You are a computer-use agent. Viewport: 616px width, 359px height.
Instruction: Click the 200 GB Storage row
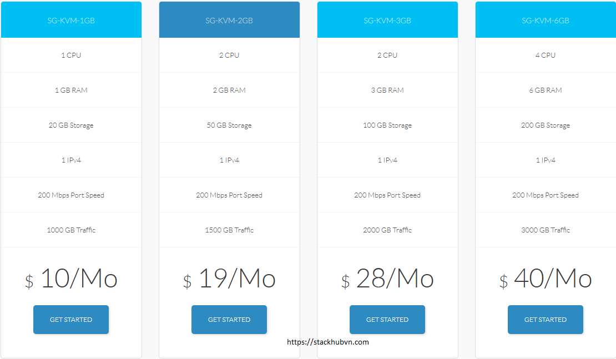[546, 125]
